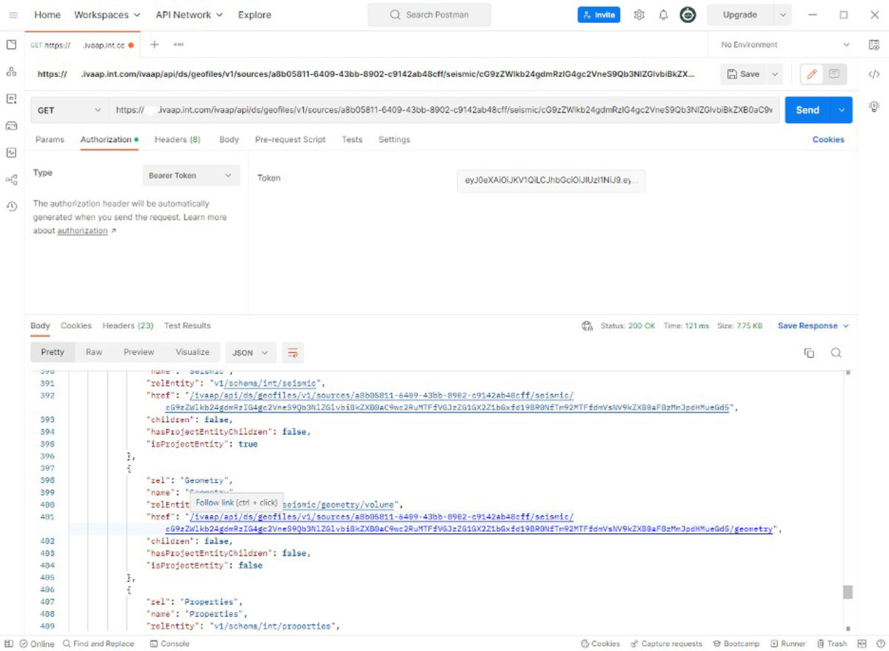The height and width of the screenshot is (651, 889).
Task: Switch response view to Visualize
Action: 193,353
